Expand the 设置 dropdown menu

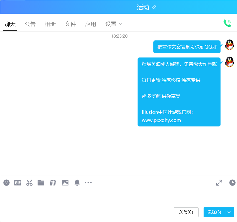(114, 24)
